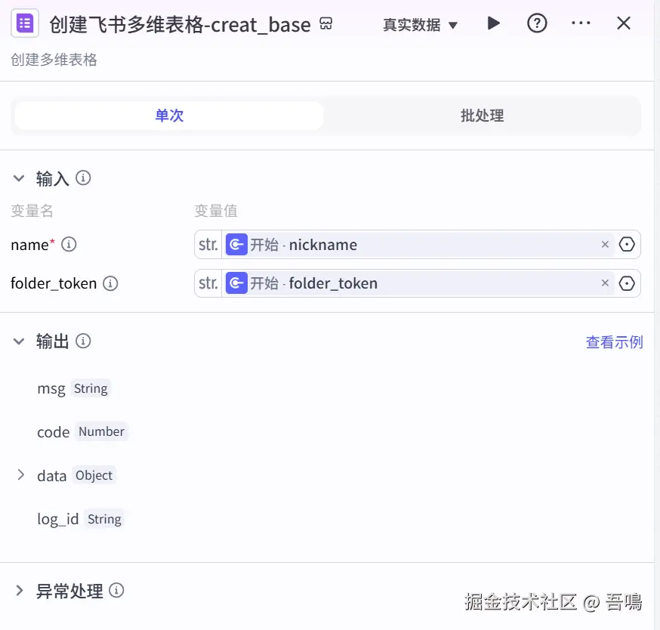Open help with the question mark icon
Image resolution: width=660 pixels, height=630 pixels.
(x=537, y=23)
